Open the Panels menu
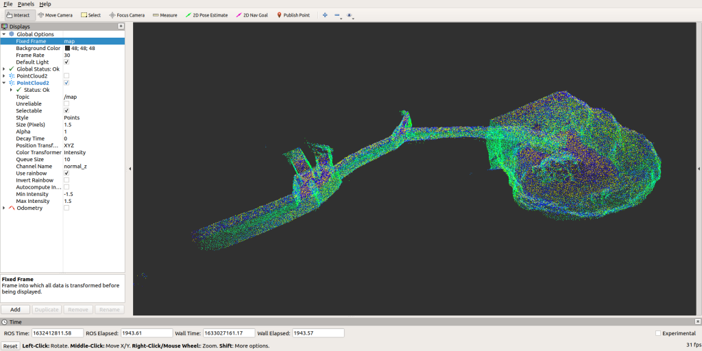The width and height of the screenshot is (702, 351). pos(26,4)
